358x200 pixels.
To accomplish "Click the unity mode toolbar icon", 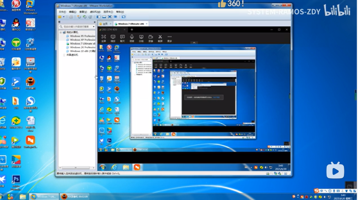I will (116, 17).
